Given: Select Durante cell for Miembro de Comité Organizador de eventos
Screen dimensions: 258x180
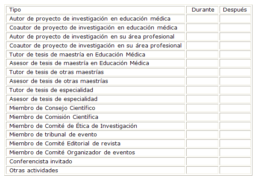Looking at the screenshot, I should [x=202, y=152].
